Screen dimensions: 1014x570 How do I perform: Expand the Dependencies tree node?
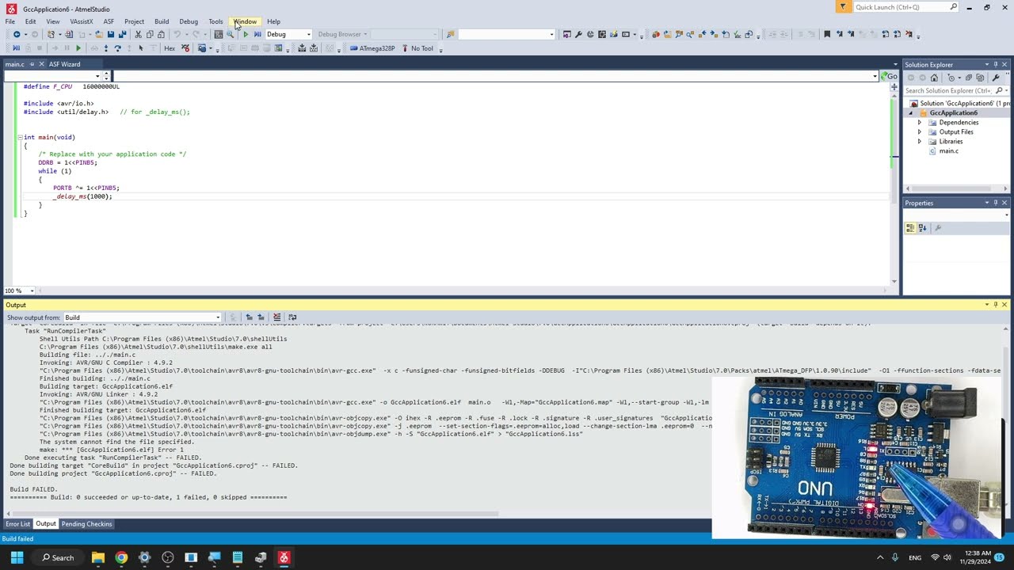click(x=920, y=123)
